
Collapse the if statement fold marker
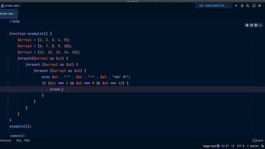pyautogui.click(x=8, y=83)
